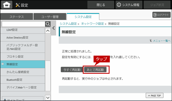Collapse the sidebar with the left chevron

tap(54, 28)
